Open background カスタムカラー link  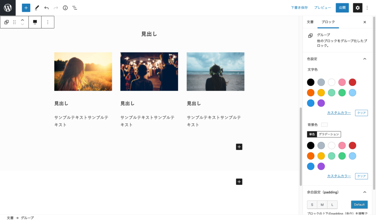pos(339,176)
